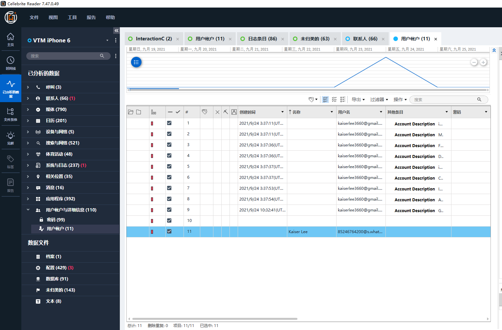Collapse the 用户帐户与详细信息 (110) node
502x330 pixels.
coord(28,210)
